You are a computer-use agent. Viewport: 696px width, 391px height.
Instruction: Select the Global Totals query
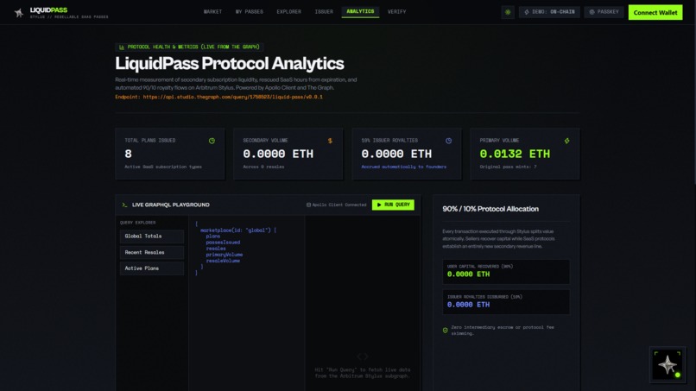pyautogui.click(x=152, y=236)
